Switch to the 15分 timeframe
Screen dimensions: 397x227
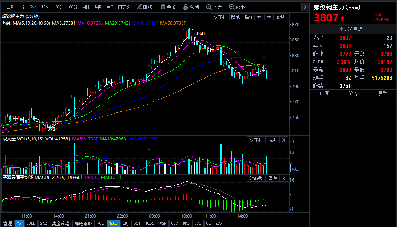click(x=45, y=7)
